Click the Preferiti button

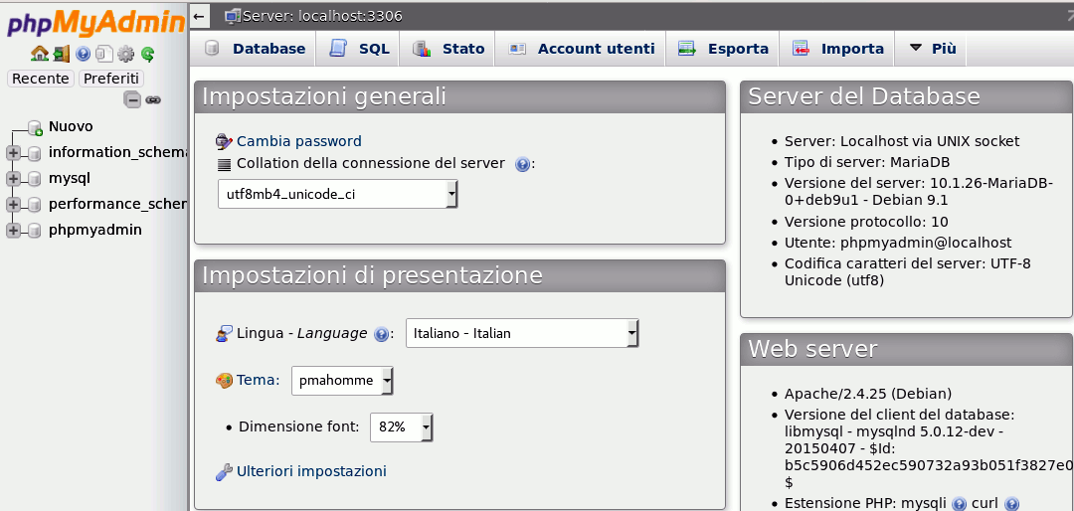[x=111, y=79]
